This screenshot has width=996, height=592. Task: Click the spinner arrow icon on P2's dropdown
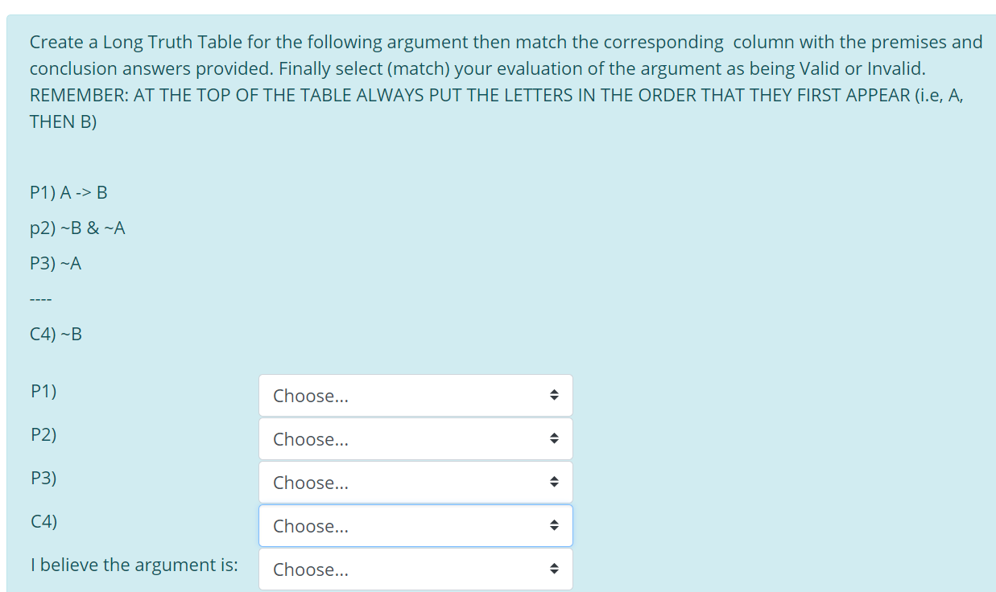(x=554, y=438)
